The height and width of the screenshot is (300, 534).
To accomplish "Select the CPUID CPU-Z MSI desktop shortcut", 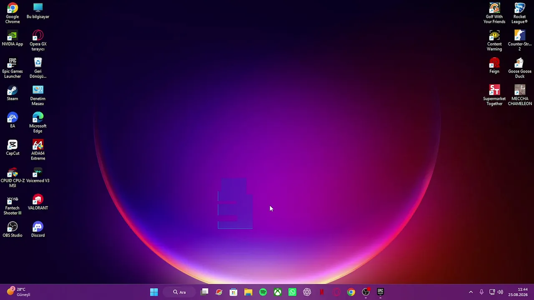I will tap(13, 177).
